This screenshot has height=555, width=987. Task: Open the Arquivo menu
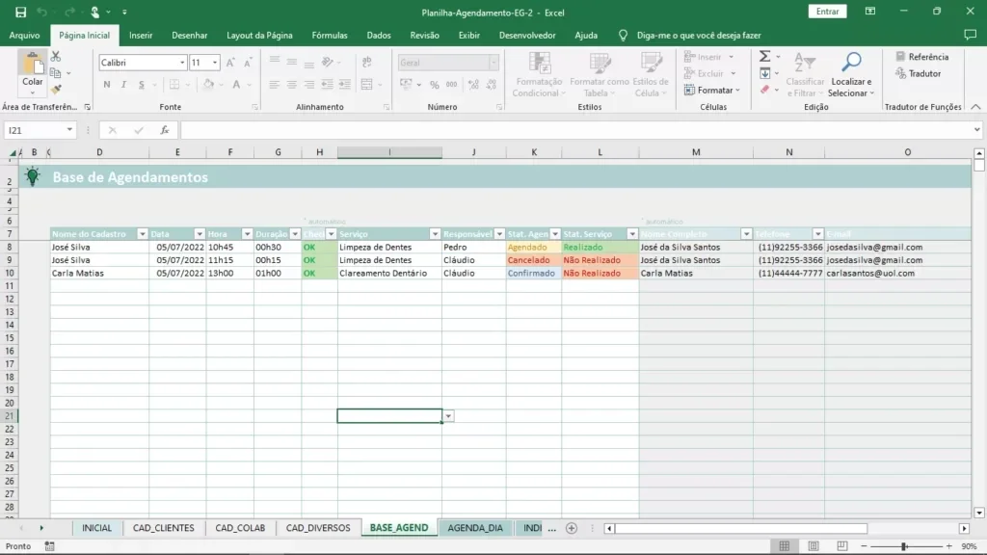24,36
